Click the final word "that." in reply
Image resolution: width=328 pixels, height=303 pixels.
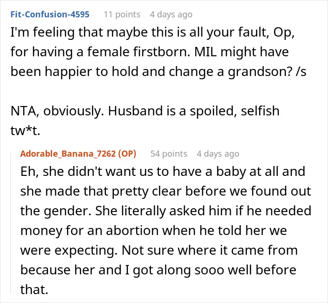(34, 289)
